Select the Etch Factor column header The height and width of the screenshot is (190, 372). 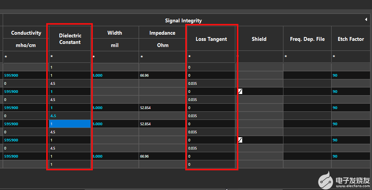tap(351, 39)
